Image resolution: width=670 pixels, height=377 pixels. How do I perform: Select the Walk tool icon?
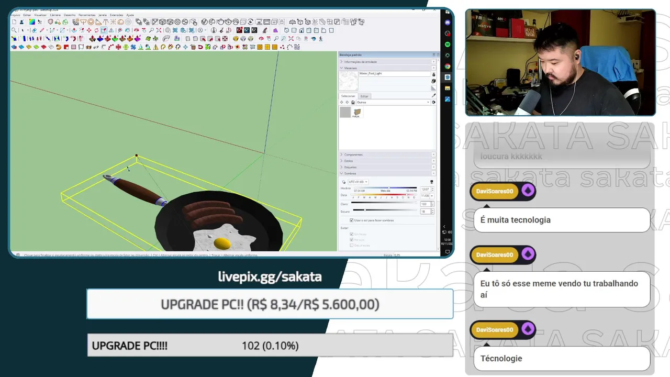[x=321, y=38]
